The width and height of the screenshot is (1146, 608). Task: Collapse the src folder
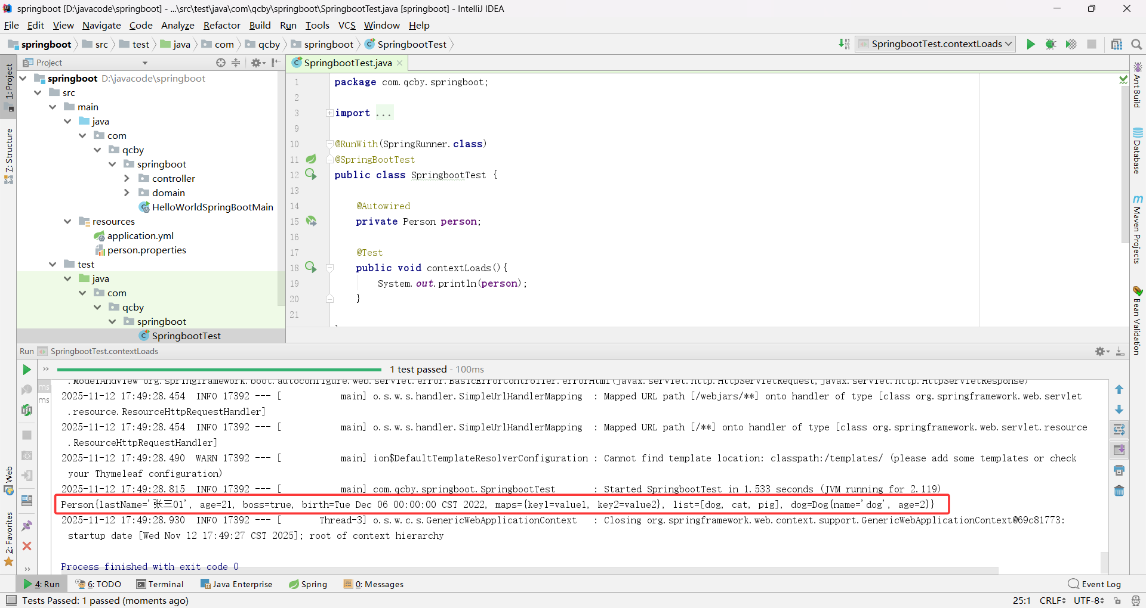click(38, 92)
